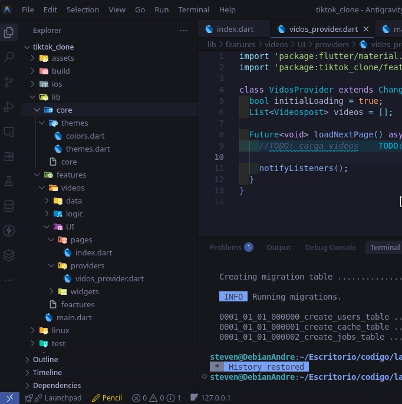Screen dimensions: 402x404
Task: Close the vidos_provider.dart tab
Action: coord(366,29)
